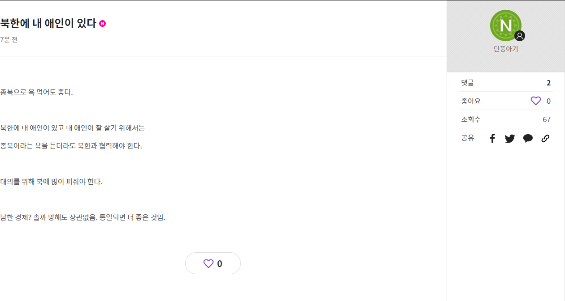Click the post title 북한에 내 애인이 있다
The height and width of the screenshot is (301, 565).
(x=48, y=24)
